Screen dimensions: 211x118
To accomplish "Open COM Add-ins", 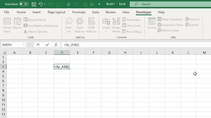I will tap(91, 25).
